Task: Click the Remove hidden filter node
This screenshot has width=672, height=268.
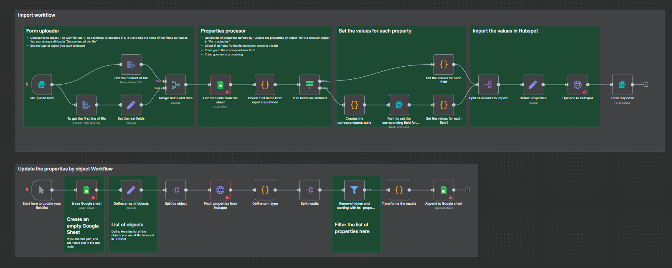Action: pos(355,190)
